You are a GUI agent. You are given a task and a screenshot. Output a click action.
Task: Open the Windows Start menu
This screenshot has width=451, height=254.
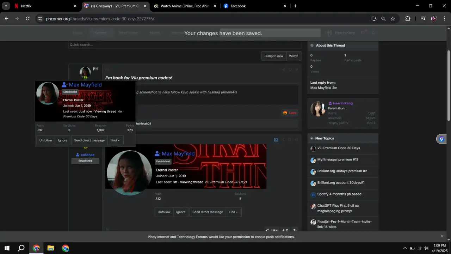pos(7,248)
